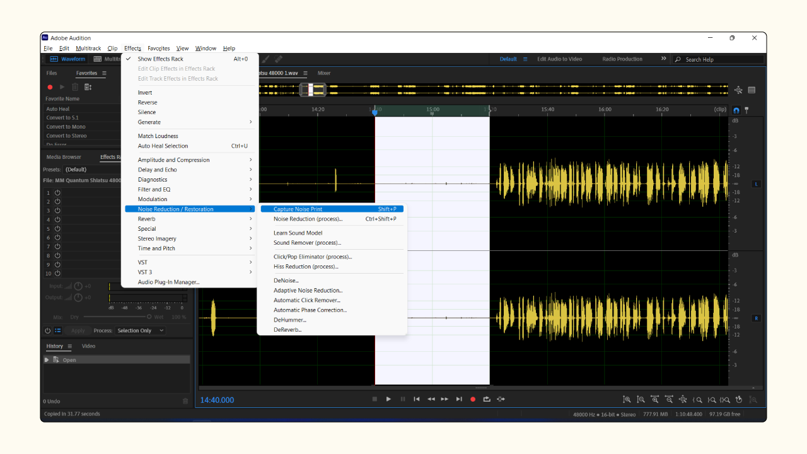Click the Zoom to Time reset icon
This screenshot has width=807, height=454.
pyautogui.click(x=739, y=400)
